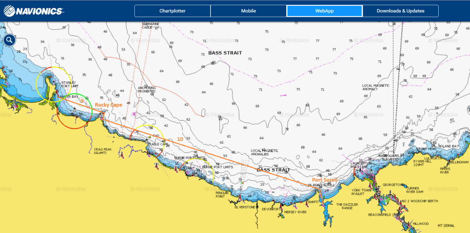Click the Anchoring Prohibited chart note

tap(147, 90)
